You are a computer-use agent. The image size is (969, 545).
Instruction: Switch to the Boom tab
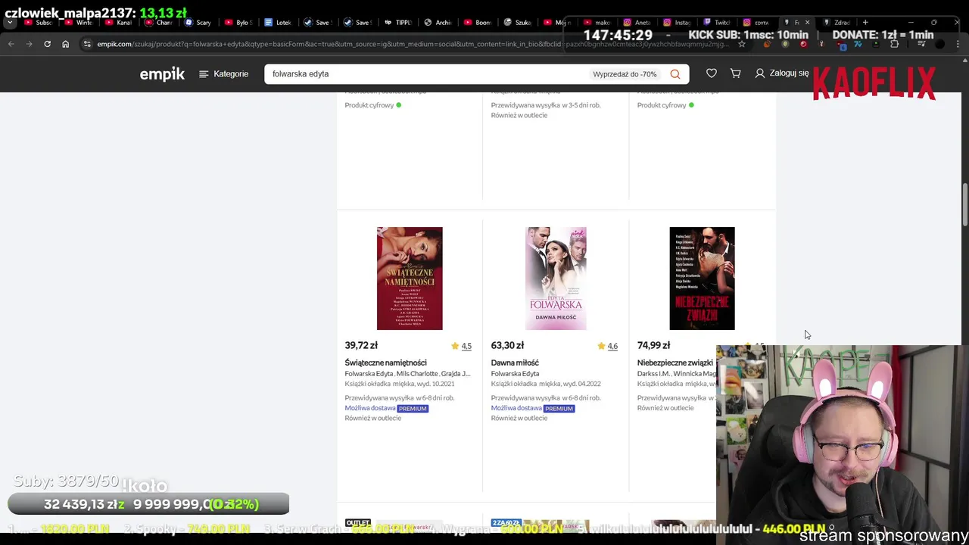point(478,23)
